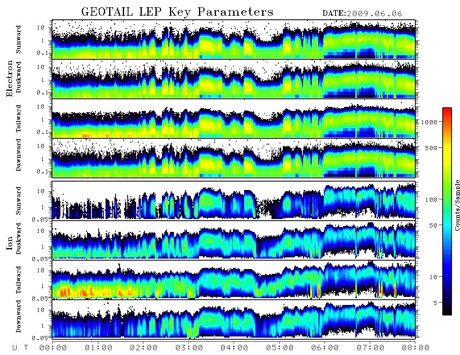The height and width of the screenshot is (355, 460).
Task: Click the Ion Duskward panel label
Action: point(19,239)
